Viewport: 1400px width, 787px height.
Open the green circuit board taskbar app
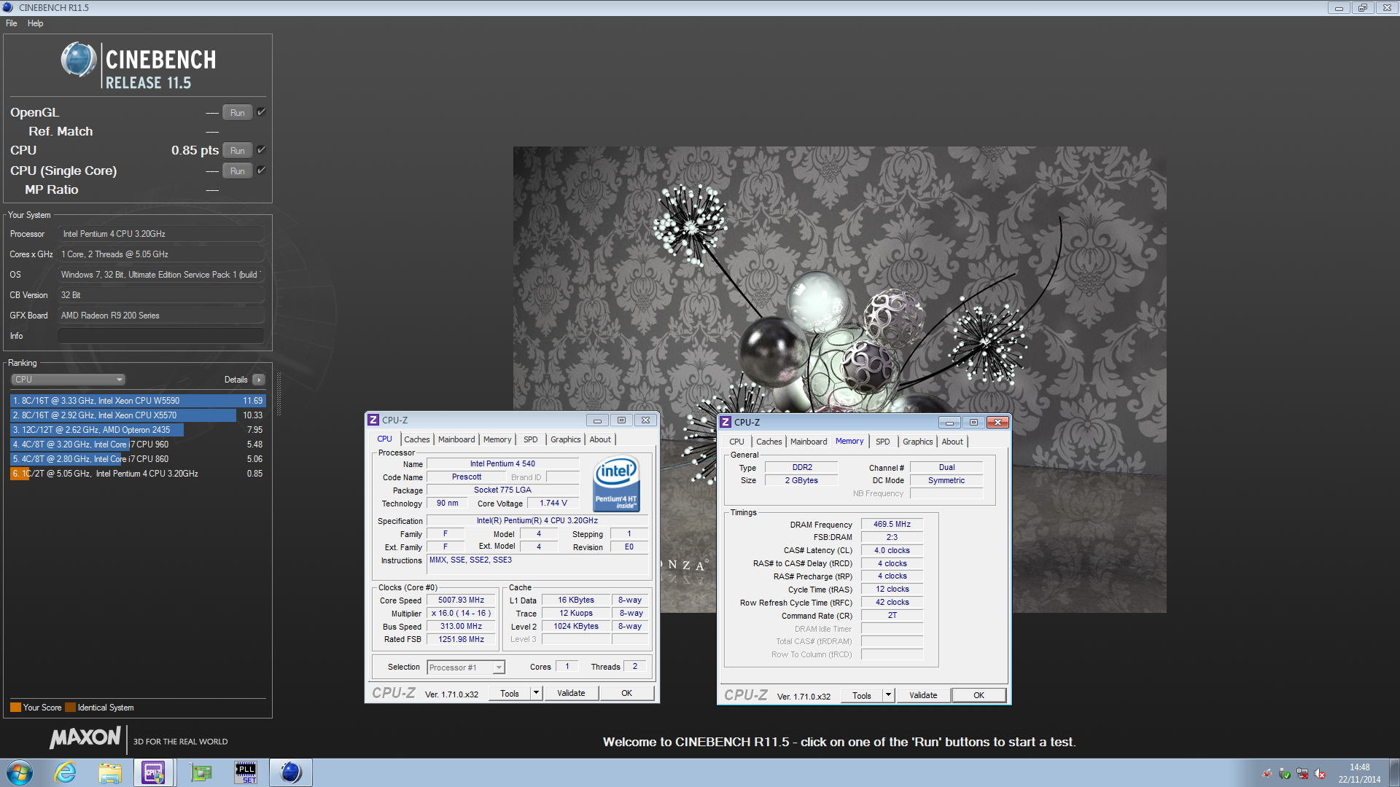pyautogui.click(x=201, y=772)
